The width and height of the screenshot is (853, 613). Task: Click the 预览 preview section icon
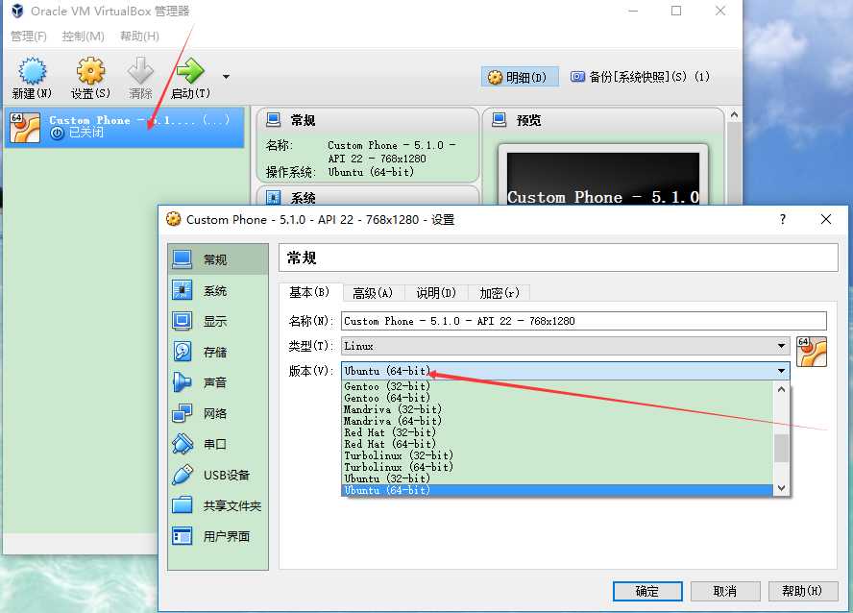(x=499, y=120)
